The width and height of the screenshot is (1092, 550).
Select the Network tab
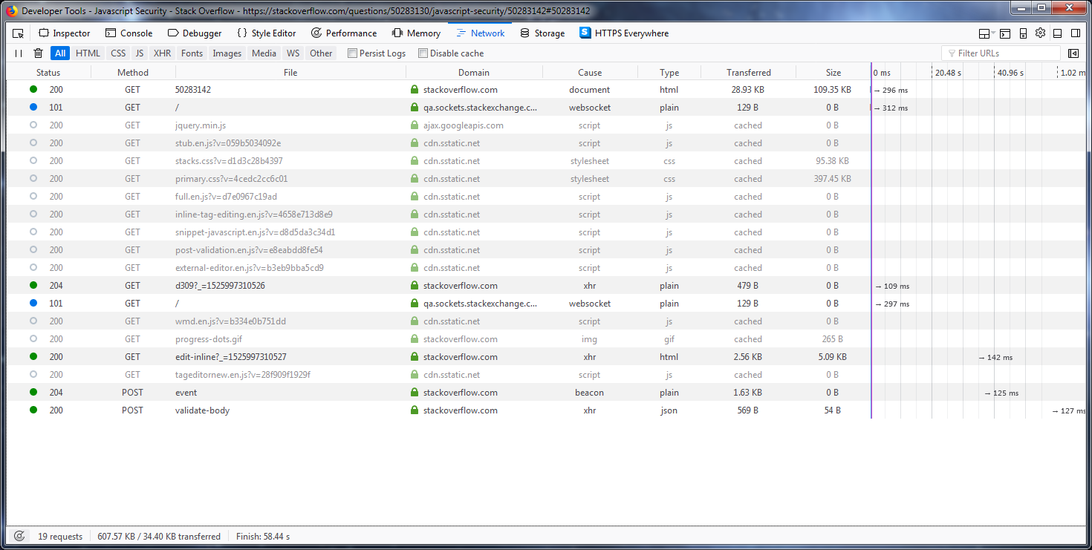[481, 33]
